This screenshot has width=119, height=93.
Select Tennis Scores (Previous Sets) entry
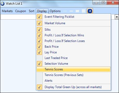(x=73, y=75)
